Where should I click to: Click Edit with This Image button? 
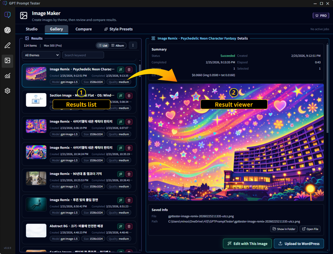point(247,243)
